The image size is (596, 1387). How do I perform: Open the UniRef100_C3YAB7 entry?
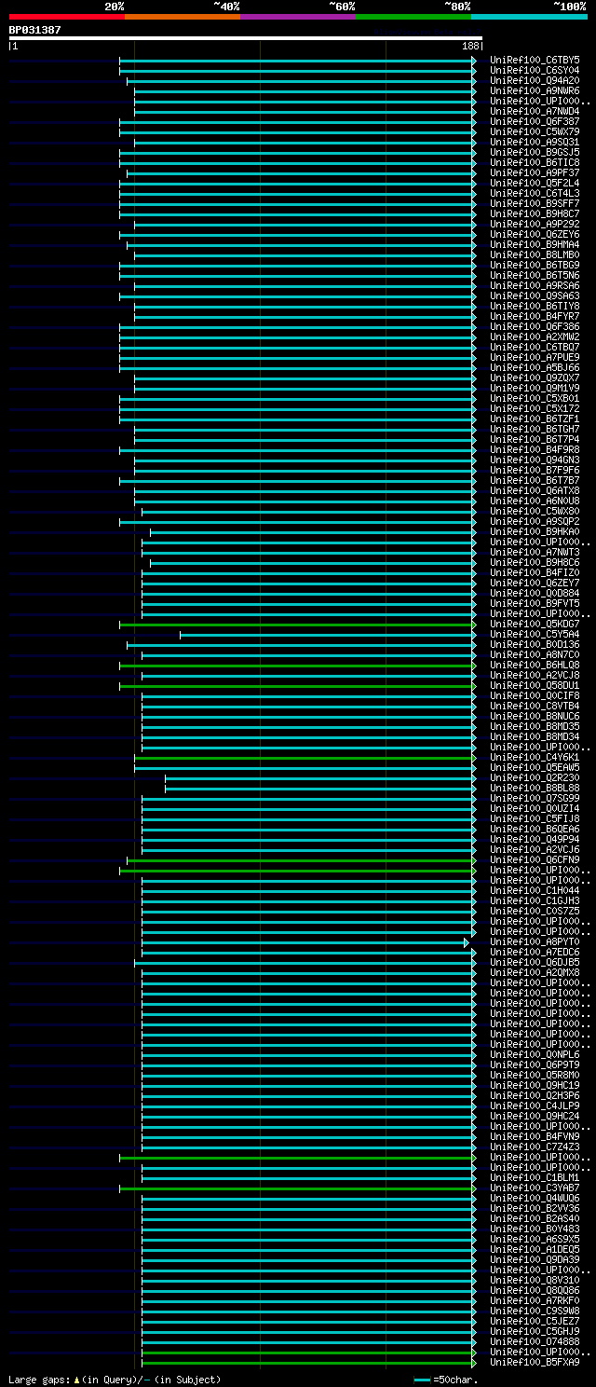click(535, 1188)
